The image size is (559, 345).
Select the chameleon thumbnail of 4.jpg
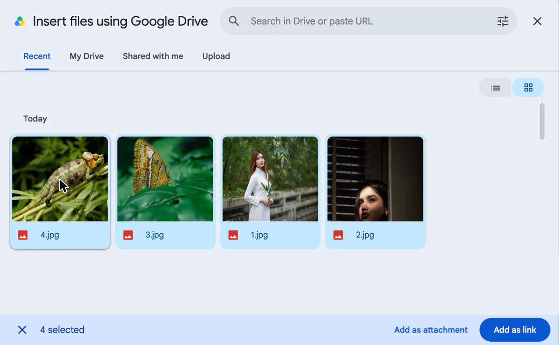60,179
